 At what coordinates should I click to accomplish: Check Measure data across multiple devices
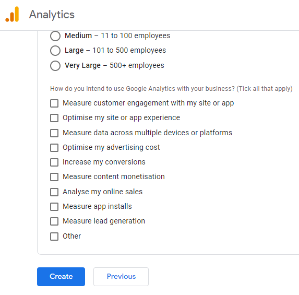(54, 133)
